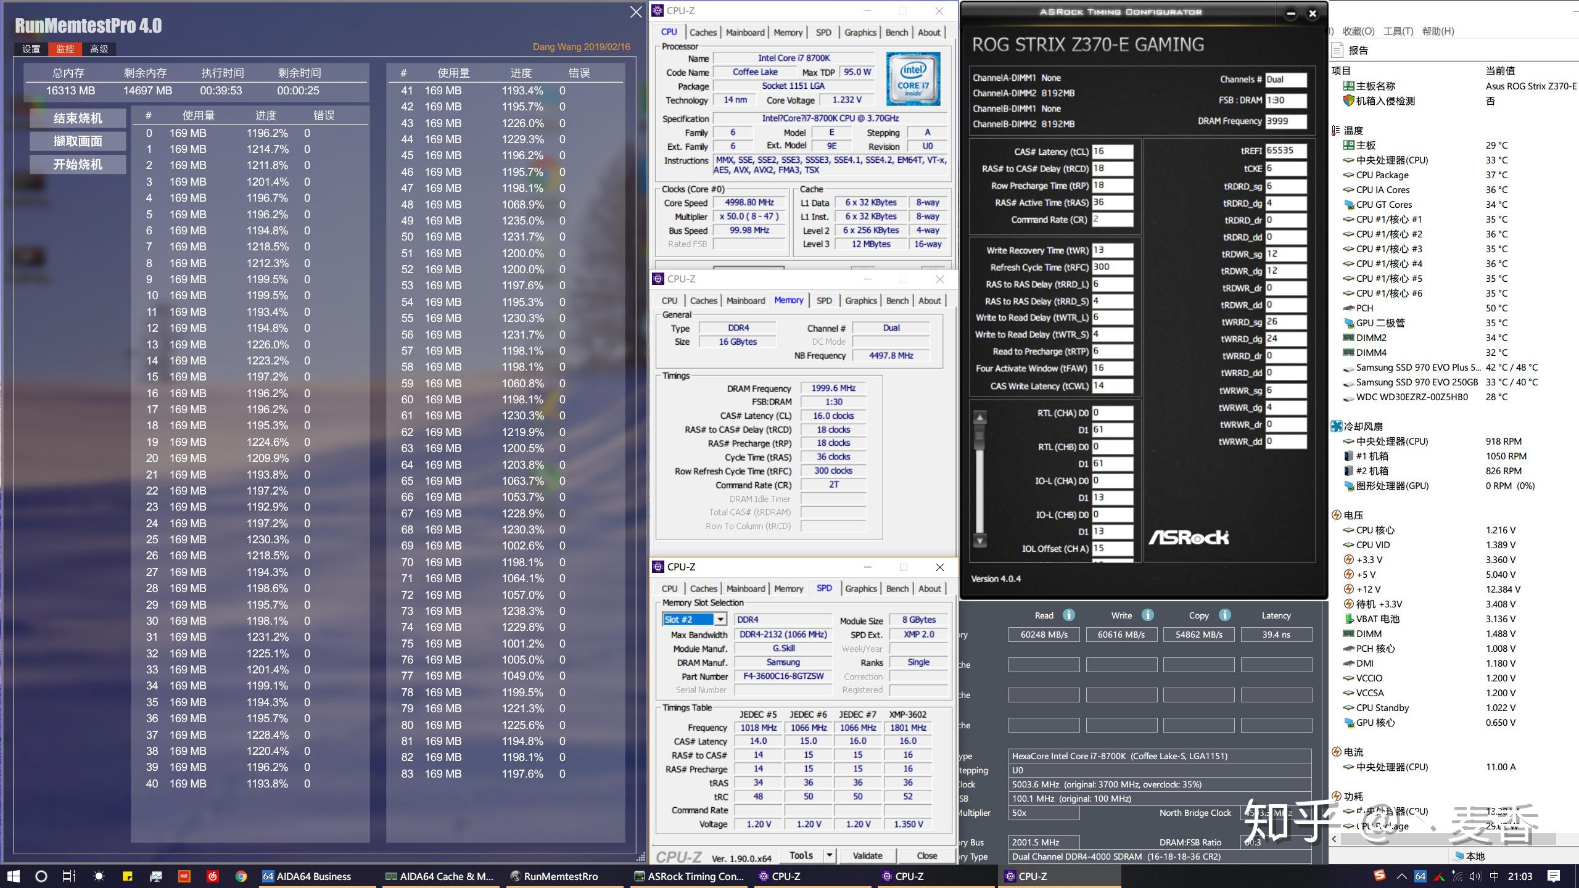Open network Wi-Fi tray icon
The height and width of the screenshot is (888, 1579).
[1457, 876]
